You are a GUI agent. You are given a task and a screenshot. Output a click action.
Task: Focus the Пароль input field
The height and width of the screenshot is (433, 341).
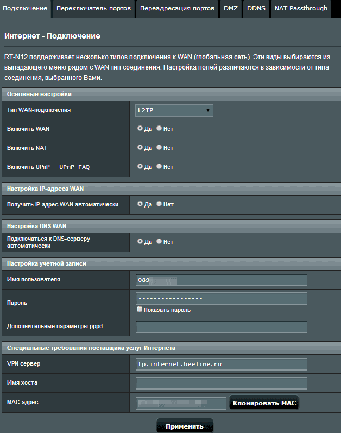(x=221, y=298)
